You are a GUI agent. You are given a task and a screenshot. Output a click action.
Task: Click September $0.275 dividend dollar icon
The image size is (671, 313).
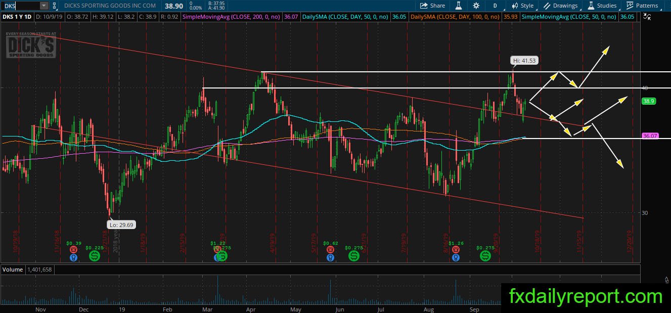[485, 256]
